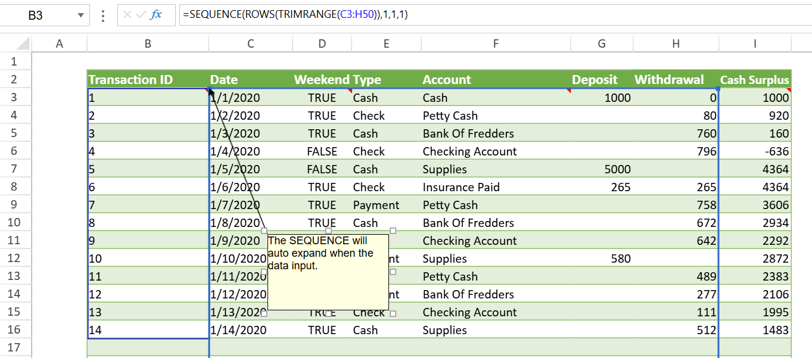Select column F header
812x358 pixels.
(495, 43)
